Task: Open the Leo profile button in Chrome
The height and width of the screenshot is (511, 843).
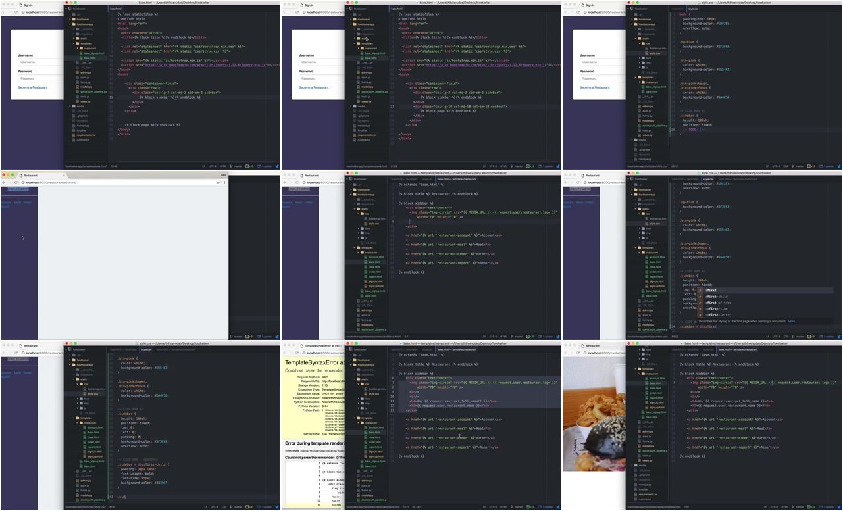Action: pyautogui.click(x=223, y=175)
